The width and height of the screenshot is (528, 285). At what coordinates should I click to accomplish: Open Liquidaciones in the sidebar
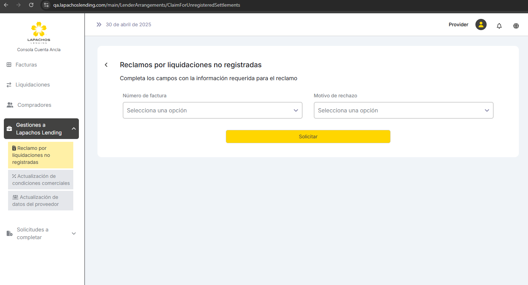[x=32, y=85]
